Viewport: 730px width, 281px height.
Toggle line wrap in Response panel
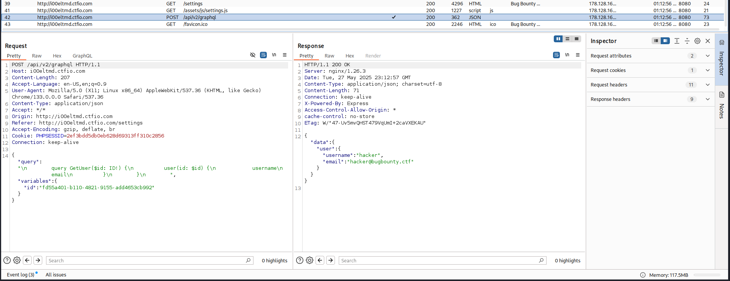coord(556,55)
